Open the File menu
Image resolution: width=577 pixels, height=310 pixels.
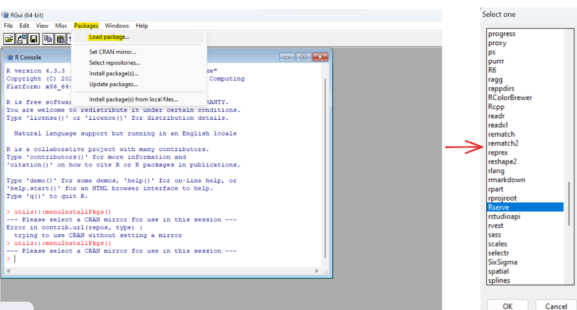8,26
